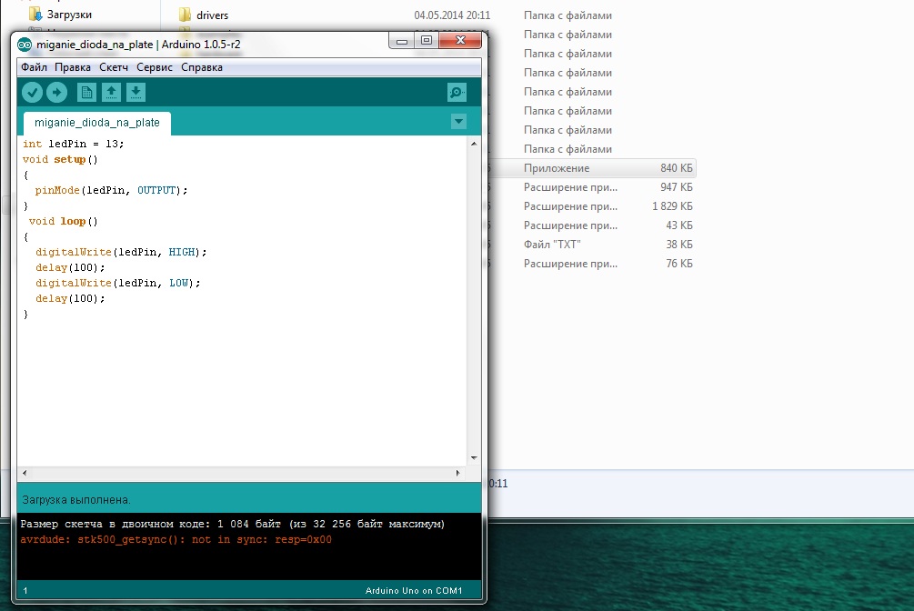Open the Serial Monitor icon

(456, 91)
